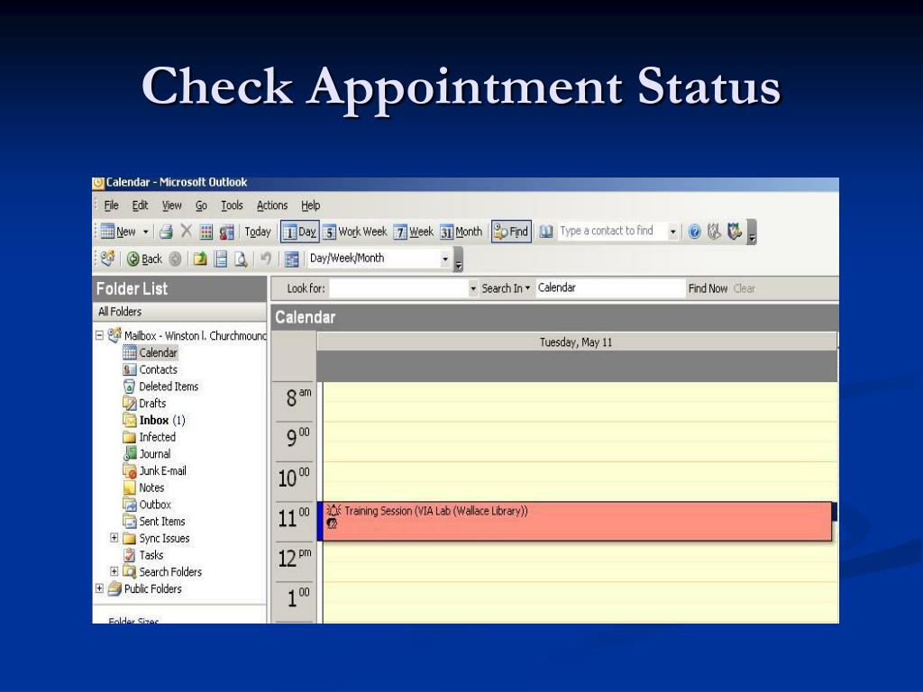Open Outbox folder
This screenshot has height=692, width=923.
point(147,505)
